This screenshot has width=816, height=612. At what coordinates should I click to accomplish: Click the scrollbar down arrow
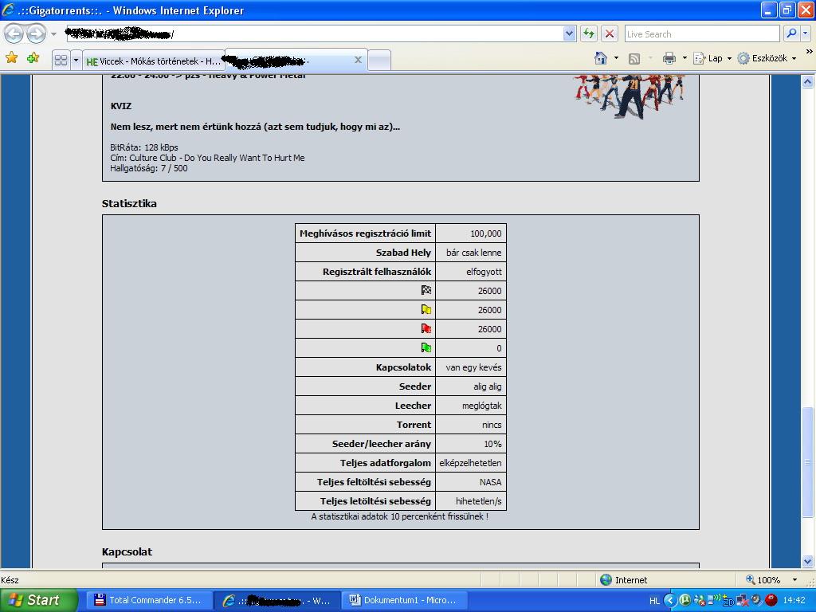pyautogui.click(x=807, y=562)
